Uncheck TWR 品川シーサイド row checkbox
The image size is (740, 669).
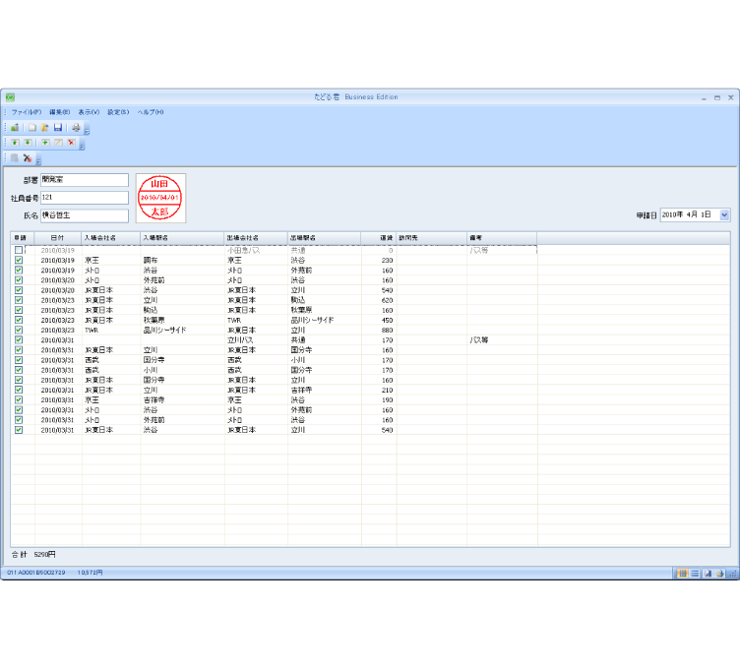click(19, 330)
